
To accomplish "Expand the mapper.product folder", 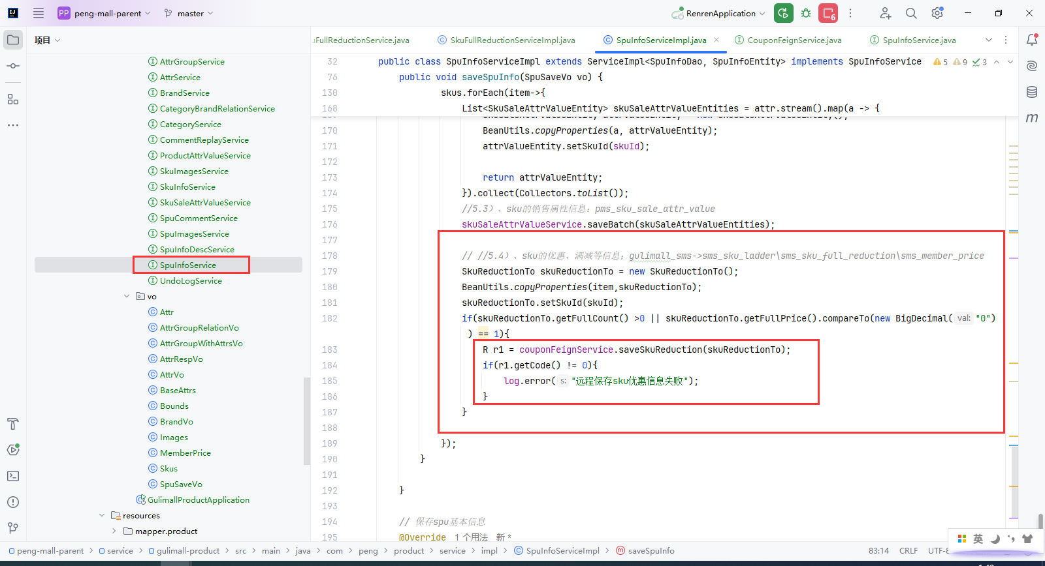I will pyautogui.click(x=114, y=531).
